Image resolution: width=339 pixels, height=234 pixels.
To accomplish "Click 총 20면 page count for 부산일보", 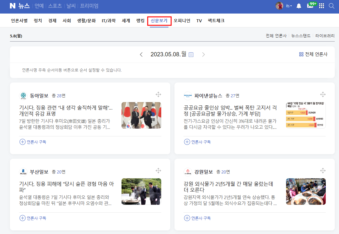I will 59,172.
